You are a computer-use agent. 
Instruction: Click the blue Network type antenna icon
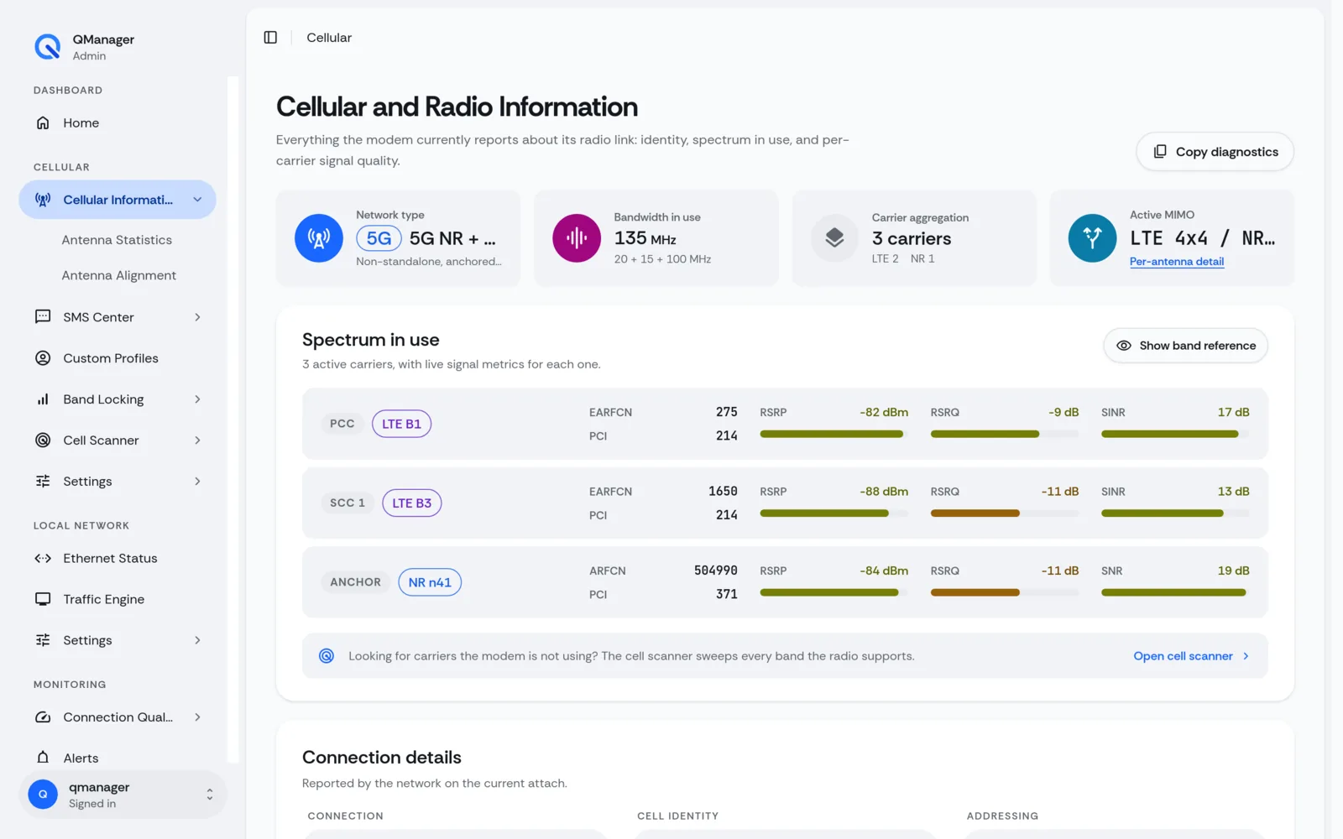click(319, 238)
